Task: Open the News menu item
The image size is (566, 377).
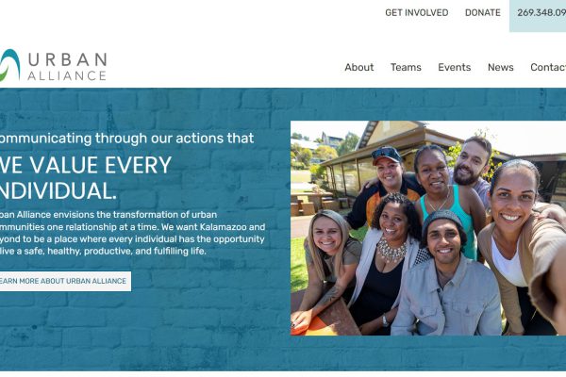Action: (500, 67)
